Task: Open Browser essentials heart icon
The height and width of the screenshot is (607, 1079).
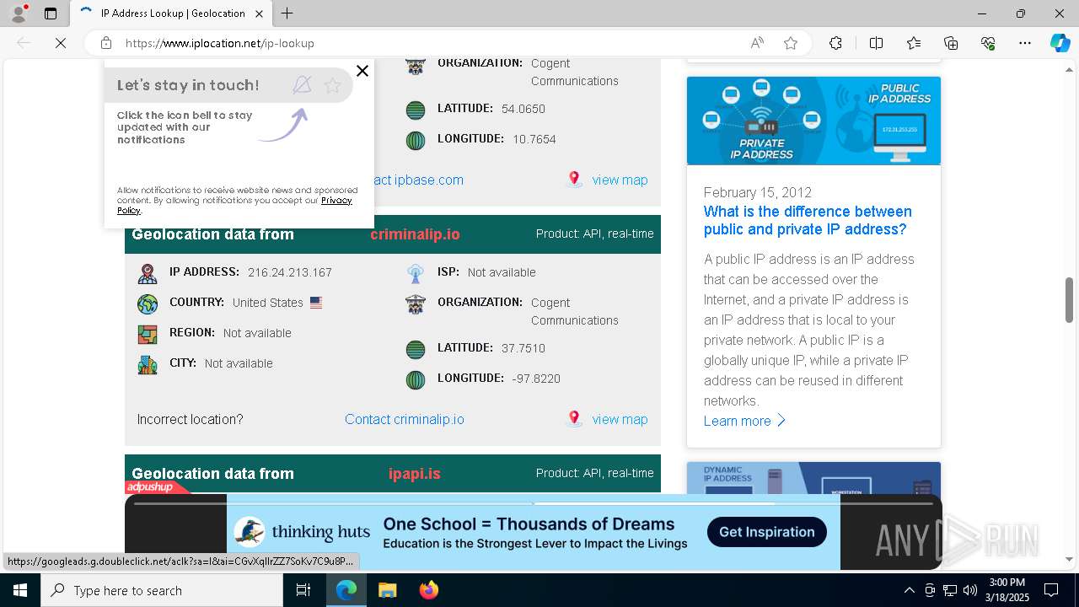Action: point(988,43)
